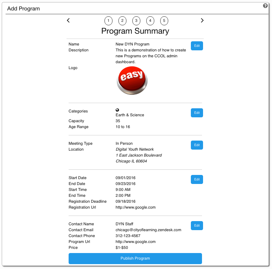Screen dimensions: 272x269
Task: Go back with the left arrow chevron
Action: pyautogui.click(x=68, y=20)
